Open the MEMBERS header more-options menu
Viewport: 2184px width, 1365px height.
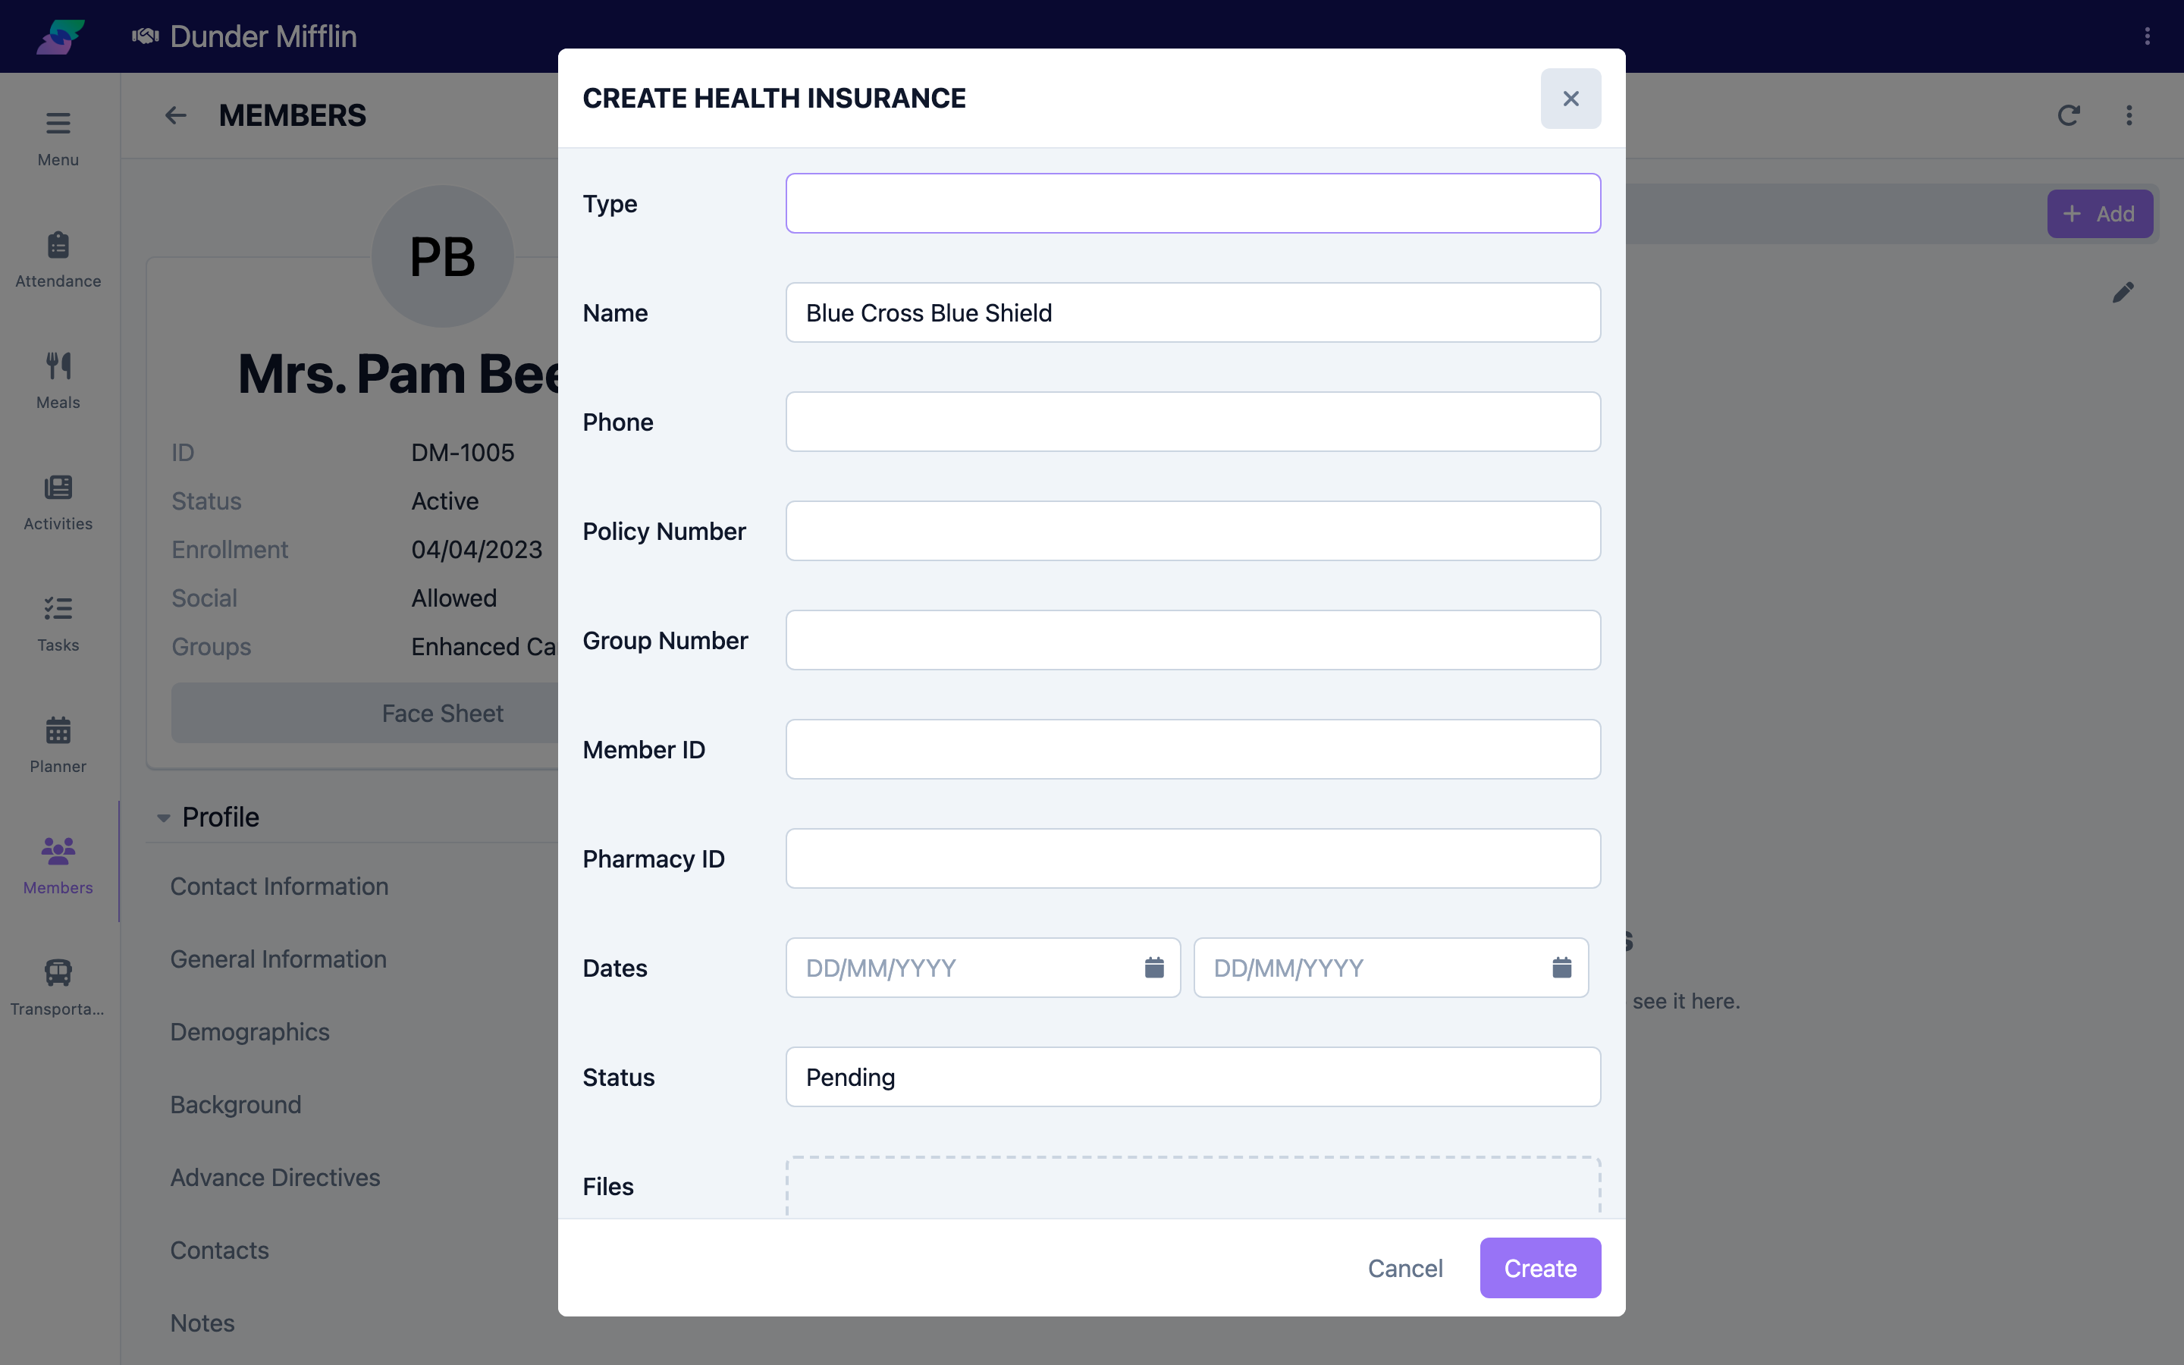coord(2129,115)
